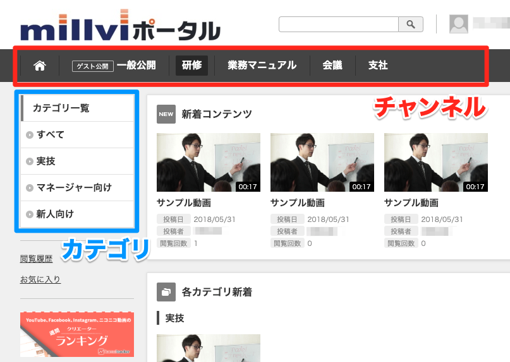This screenshot has width=510, height=362.
Task: Click the NEW badge icon
Action: tap(166, 114)
